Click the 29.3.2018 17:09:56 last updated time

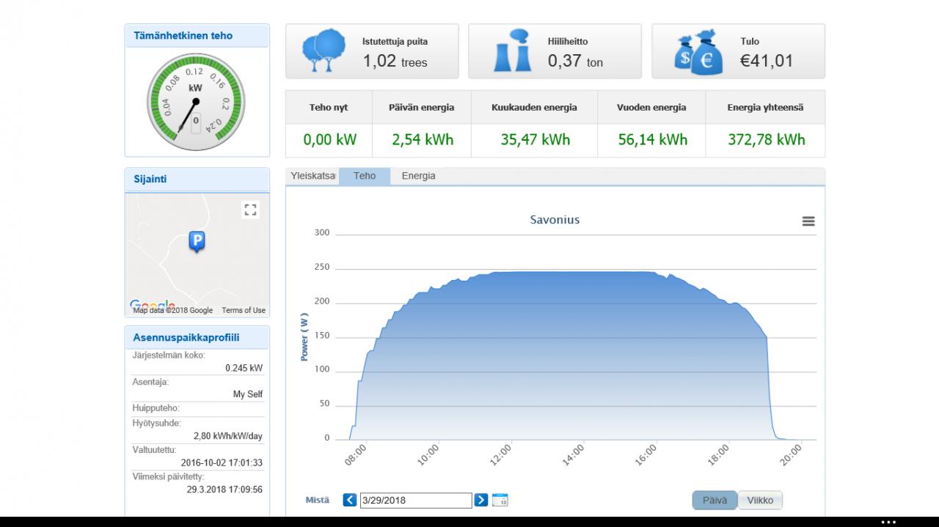224,490
